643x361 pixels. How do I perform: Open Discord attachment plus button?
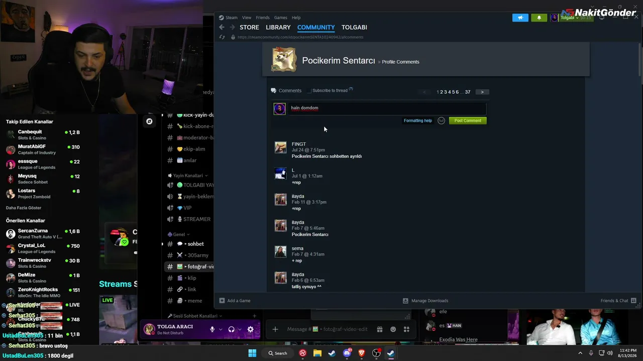275,329
